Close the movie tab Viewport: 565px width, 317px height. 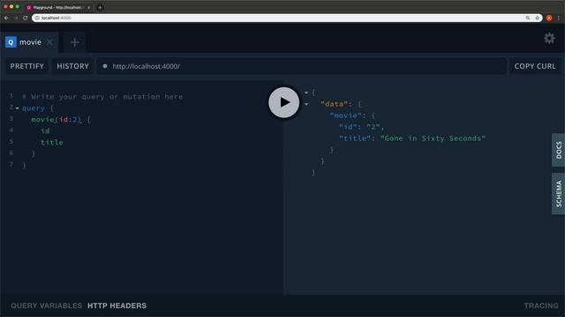[49, 42]
